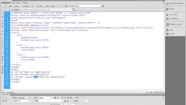The height and width of the screenshot is (105, 186).
Task: Click the Expand All icon
Action: [x=2, y=27]
